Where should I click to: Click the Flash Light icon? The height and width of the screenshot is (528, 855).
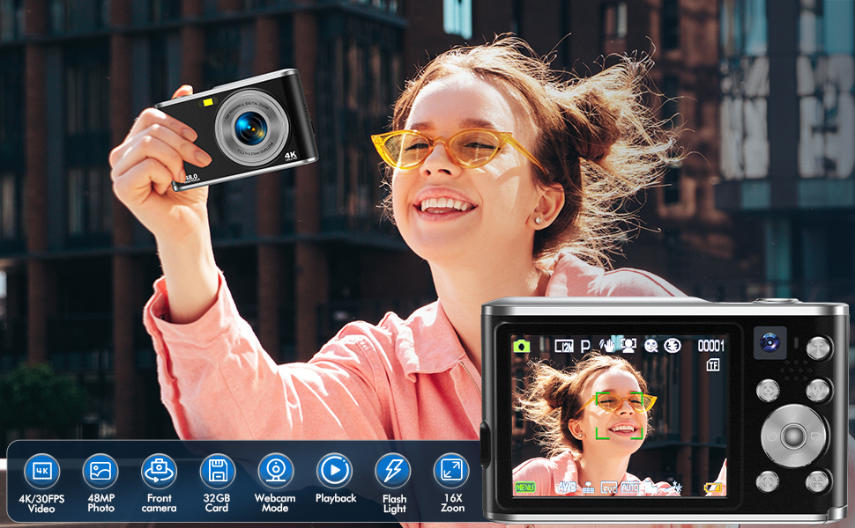(x=393, y=472)
